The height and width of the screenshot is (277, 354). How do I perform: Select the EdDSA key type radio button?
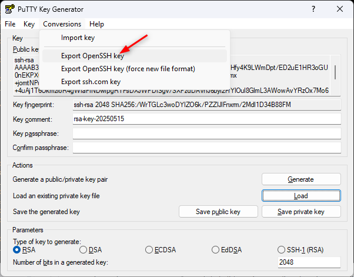tap(216, 250)
